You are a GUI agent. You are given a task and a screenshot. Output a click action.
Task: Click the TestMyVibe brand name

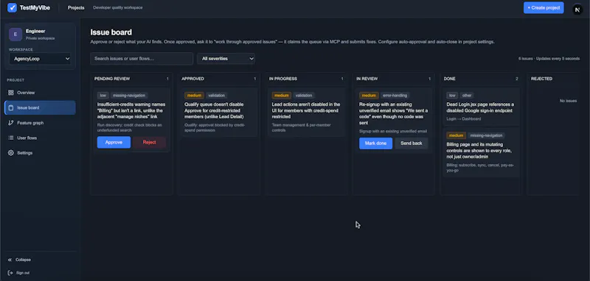pos(35,7)
